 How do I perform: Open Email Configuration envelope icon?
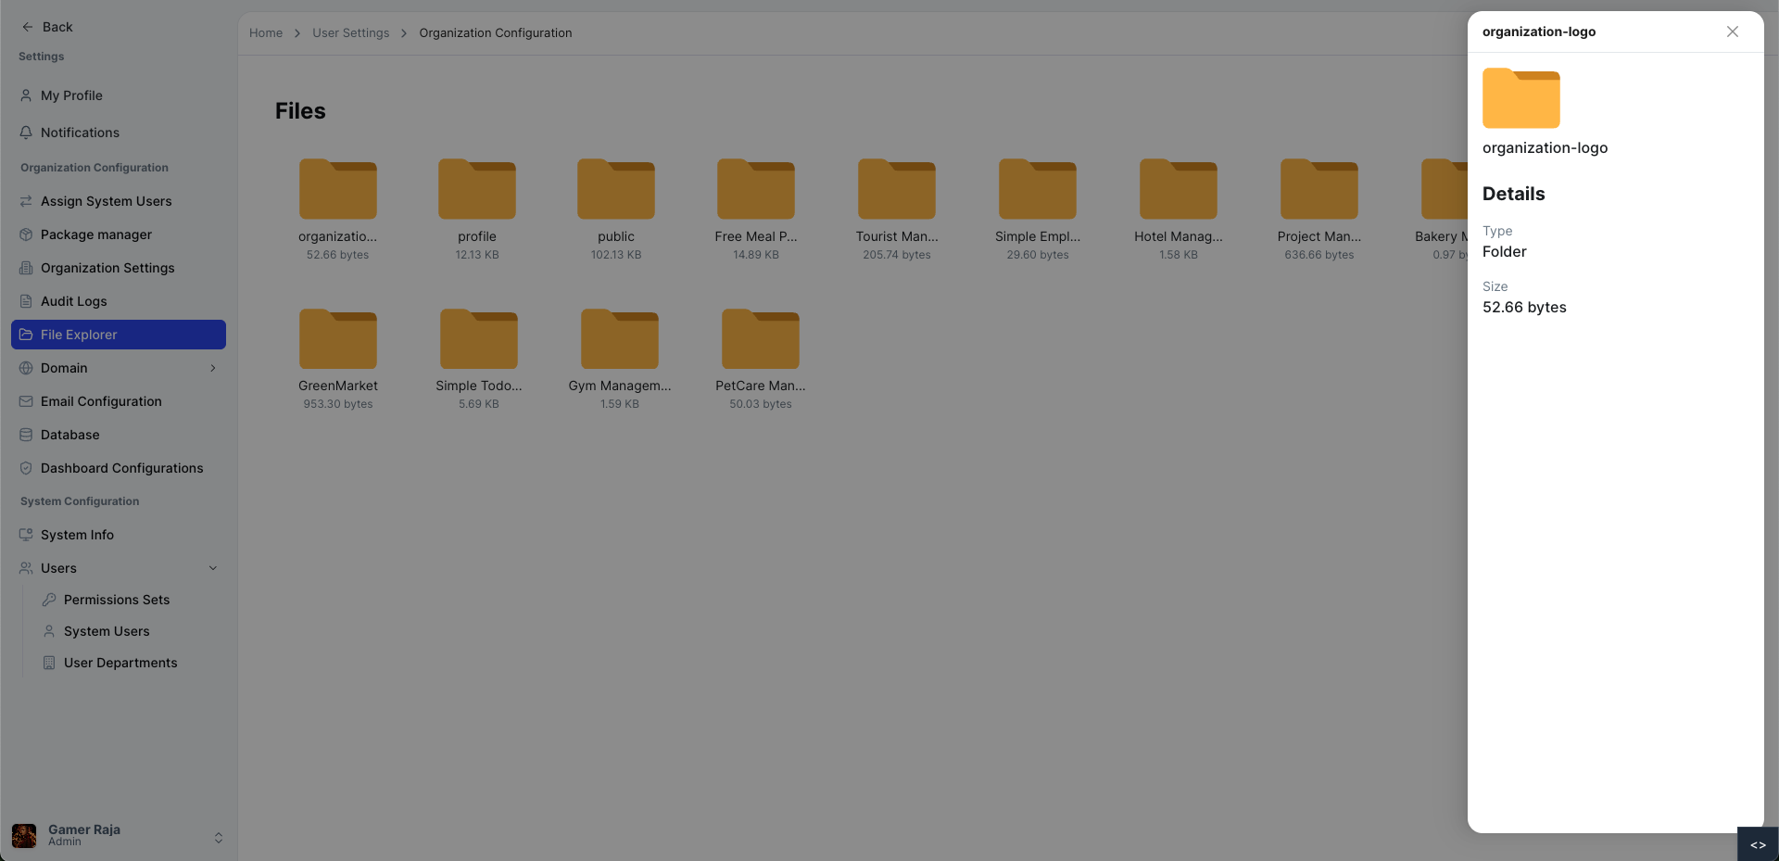coord(25,401)
